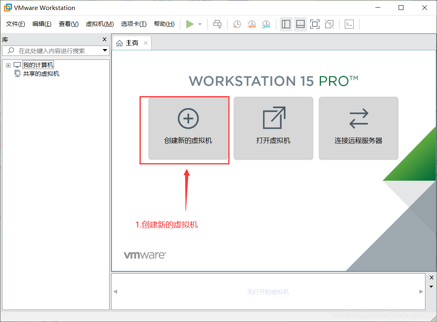Open the 帮助(H) menu
Viewport: 437px width, 322px height.
point(164,24)
